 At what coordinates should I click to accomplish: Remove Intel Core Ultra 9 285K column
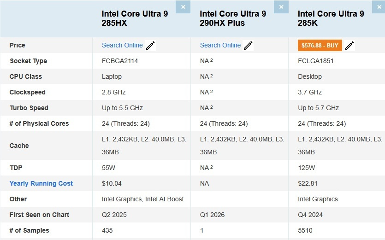click(x=379, y=7)
